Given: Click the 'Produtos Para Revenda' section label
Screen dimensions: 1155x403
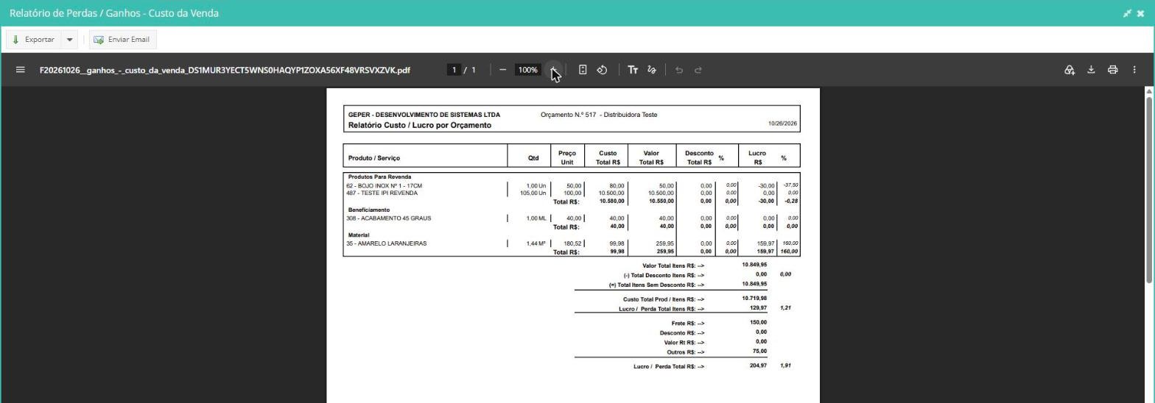Looking at the screenshot, I should point(379,177).
